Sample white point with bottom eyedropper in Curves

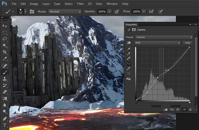128,58
